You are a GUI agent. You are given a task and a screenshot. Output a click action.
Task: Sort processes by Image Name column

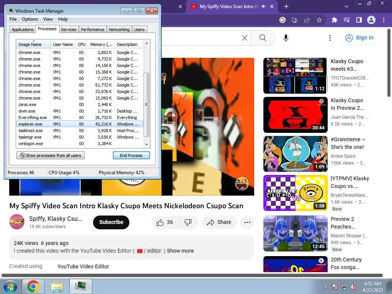33,44
